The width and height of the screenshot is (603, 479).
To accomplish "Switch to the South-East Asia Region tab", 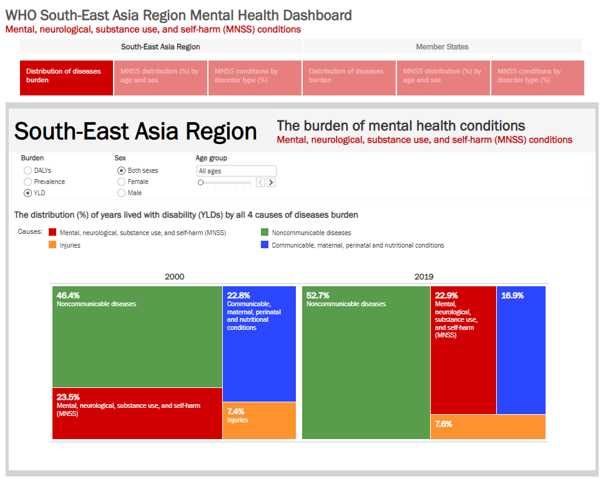I will (160, 47).
